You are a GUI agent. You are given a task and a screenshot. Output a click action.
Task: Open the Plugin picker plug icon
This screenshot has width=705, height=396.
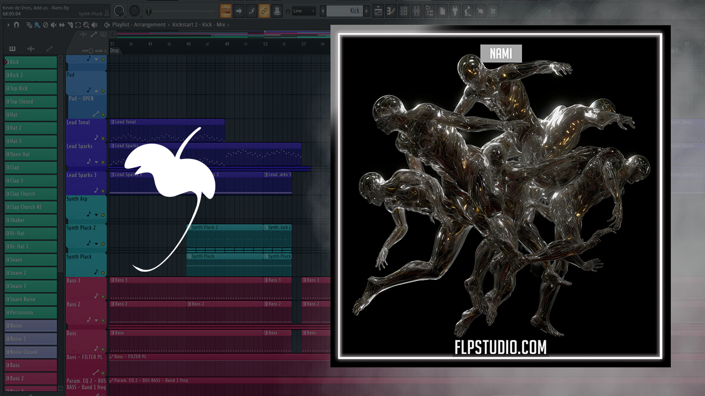pos(454,10)
